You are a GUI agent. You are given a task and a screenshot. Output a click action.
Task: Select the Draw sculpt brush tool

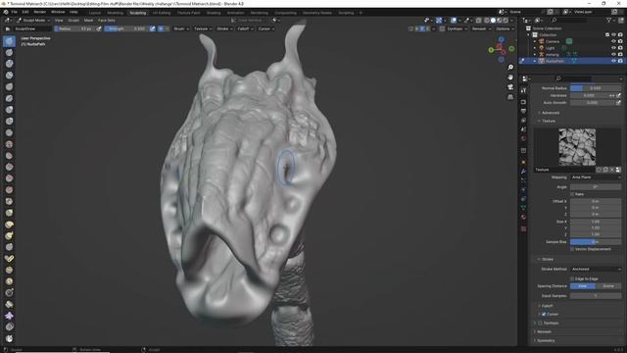coord(9,41)
